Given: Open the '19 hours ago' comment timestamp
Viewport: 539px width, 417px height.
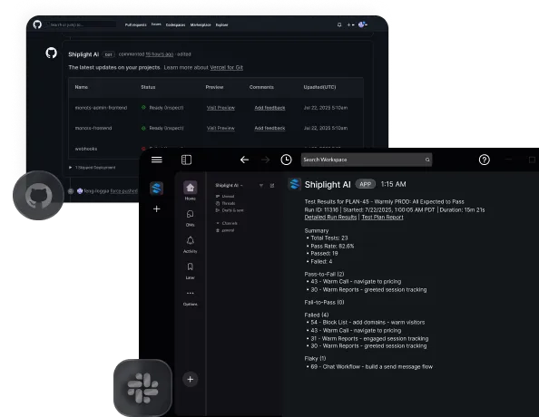Looking at the screenshot, I should coord(159,54).
